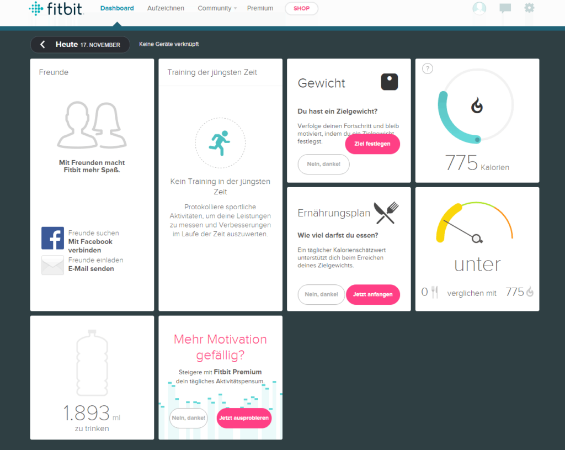Click the Fitbit logo
The height and width of the screenshot is (450, 565).
[56, 9]
